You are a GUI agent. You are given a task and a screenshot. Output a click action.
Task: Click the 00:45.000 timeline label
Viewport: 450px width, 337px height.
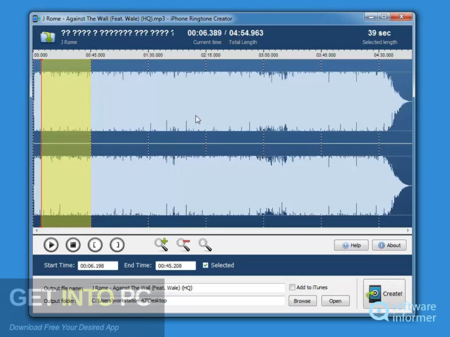[95, 55]
